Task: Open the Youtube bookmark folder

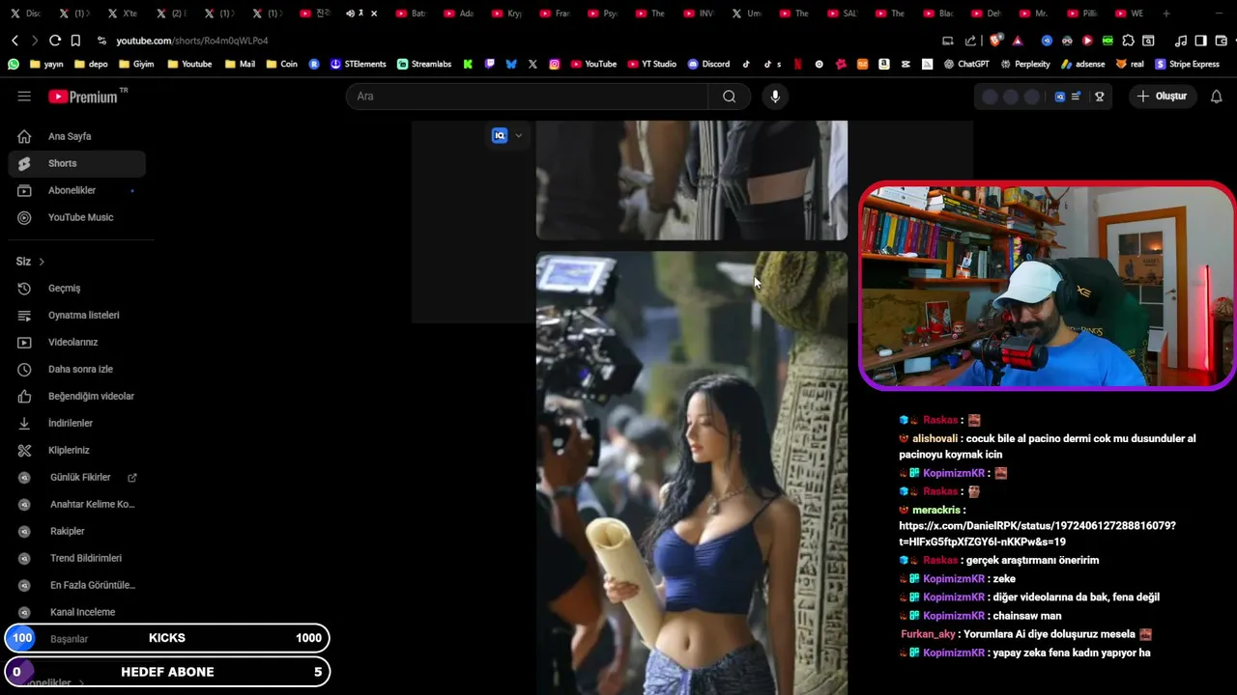Action: pos(189,65)
